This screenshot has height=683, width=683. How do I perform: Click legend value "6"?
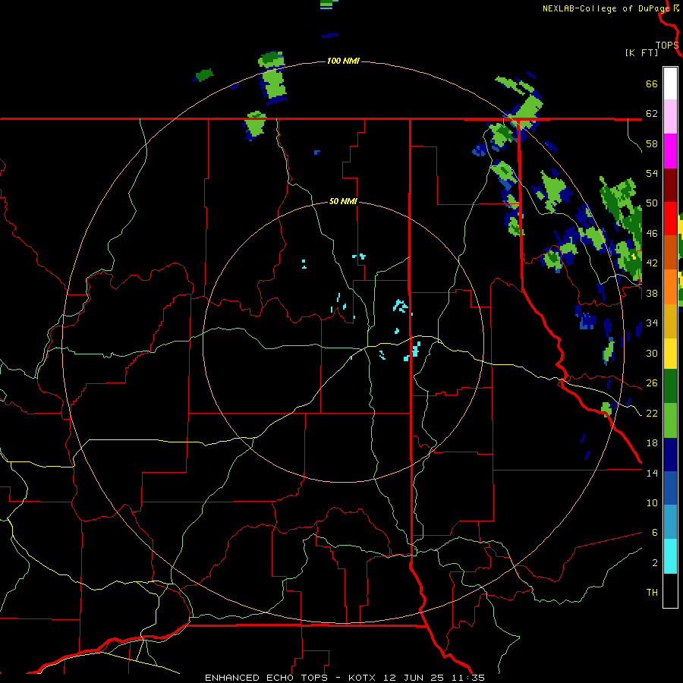point(654,533)
